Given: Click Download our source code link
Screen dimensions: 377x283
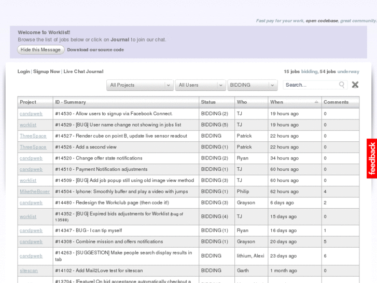Looking at the screenshot, I should (x=95, y=50).
